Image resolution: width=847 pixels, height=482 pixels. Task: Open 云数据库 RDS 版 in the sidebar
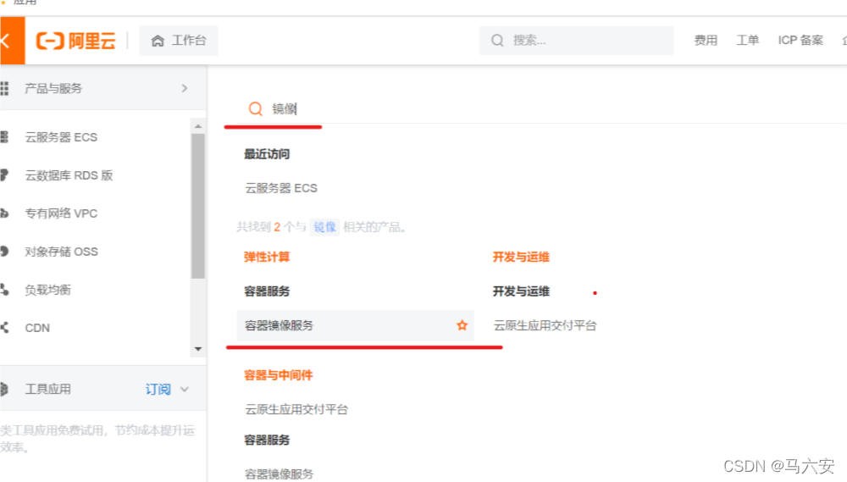pos(69,175)
